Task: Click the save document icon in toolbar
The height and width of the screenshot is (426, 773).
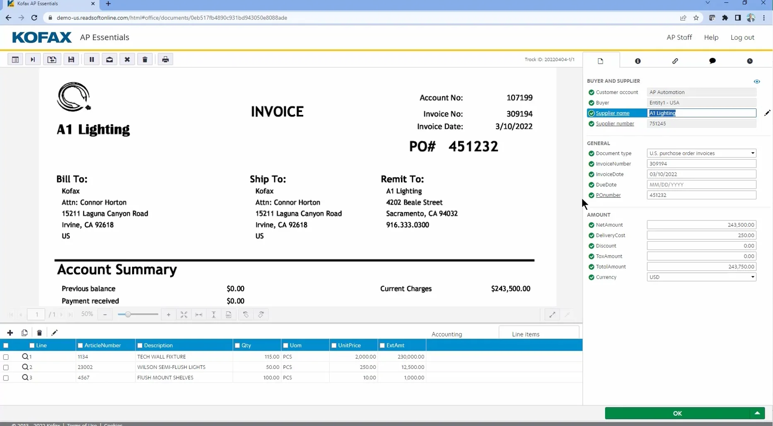Action: [x=71, y=60]
